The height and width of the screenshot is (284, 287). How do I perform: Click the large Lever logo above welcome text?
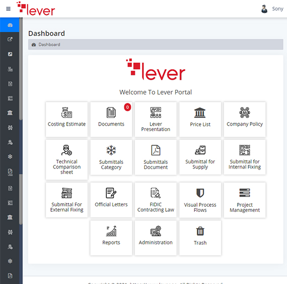pyautogui.click(x=156, y=70)
